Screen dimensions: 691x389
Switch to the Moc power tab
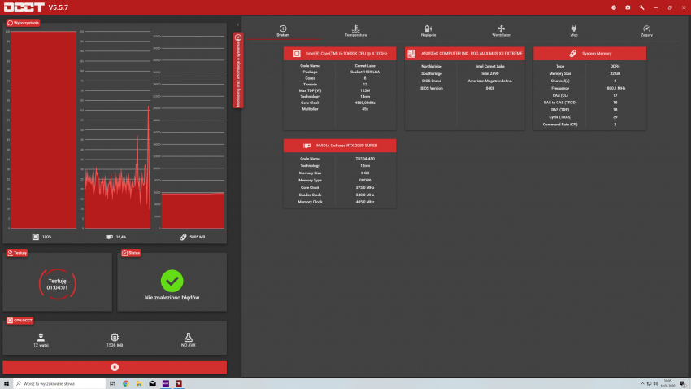pos(574,31)
